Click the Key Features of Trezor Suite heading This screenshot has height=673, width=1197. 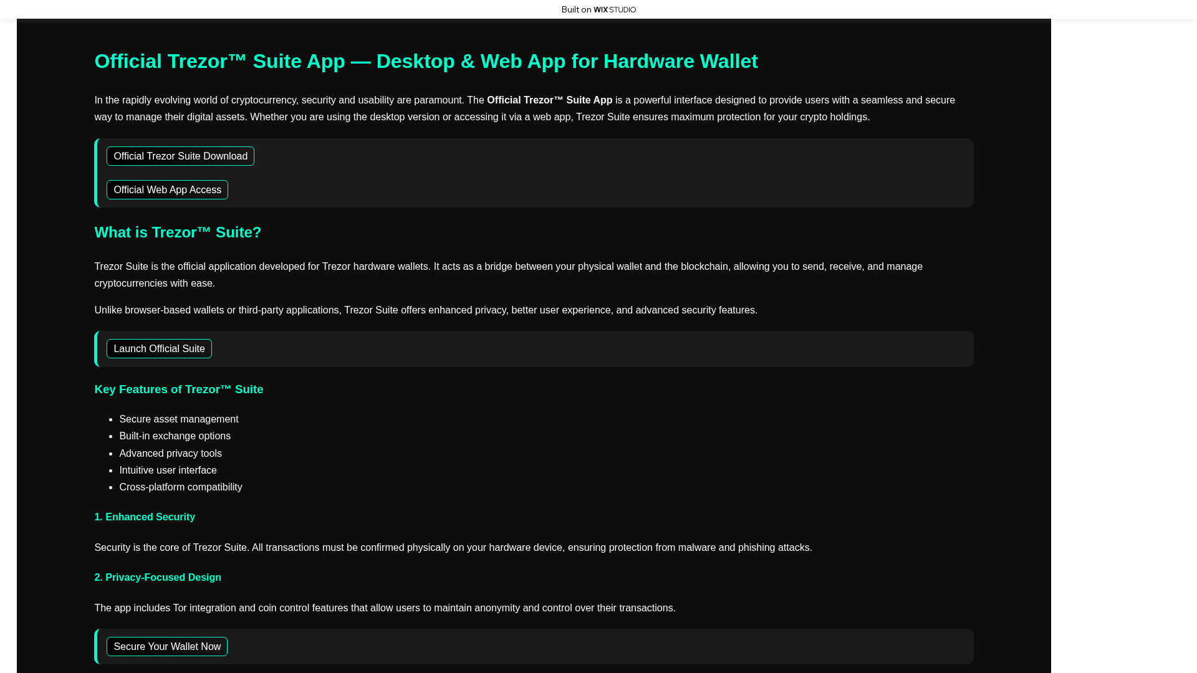point(179,389)
